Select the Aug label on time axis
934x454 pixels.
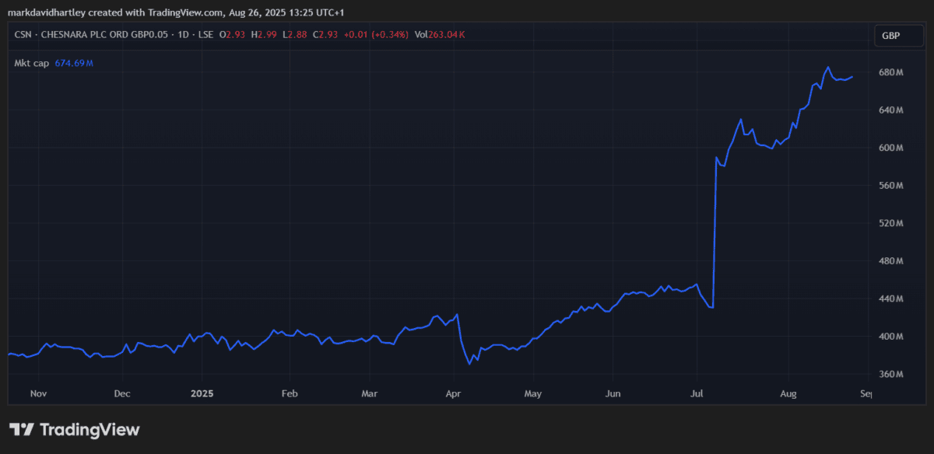(788, 393)
